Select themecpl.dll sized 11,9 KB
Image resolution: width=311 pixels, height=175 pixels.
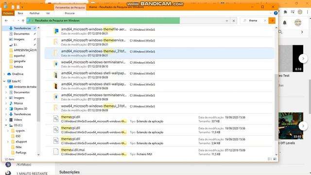click(x=159, y=130)
